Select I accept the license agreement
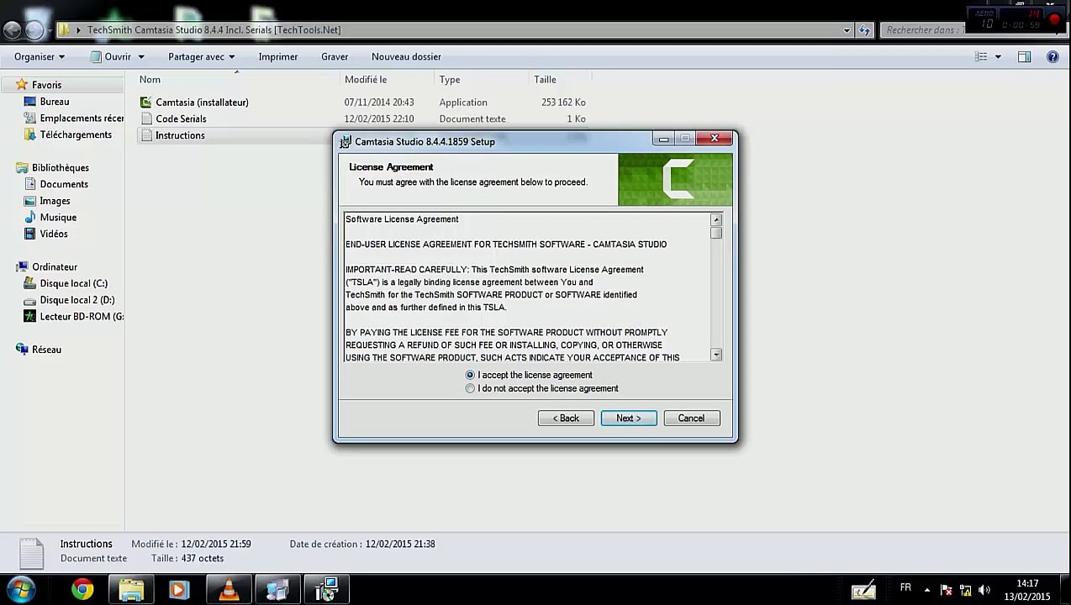 pyautogui.click(x=470, y=375)
